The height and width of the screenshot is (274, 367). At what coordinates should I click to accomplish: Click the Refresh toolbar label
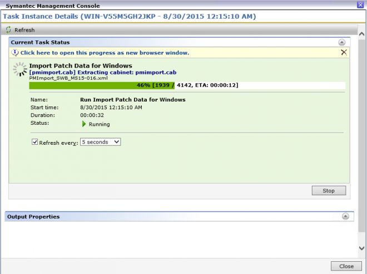(x=24, y=30)
